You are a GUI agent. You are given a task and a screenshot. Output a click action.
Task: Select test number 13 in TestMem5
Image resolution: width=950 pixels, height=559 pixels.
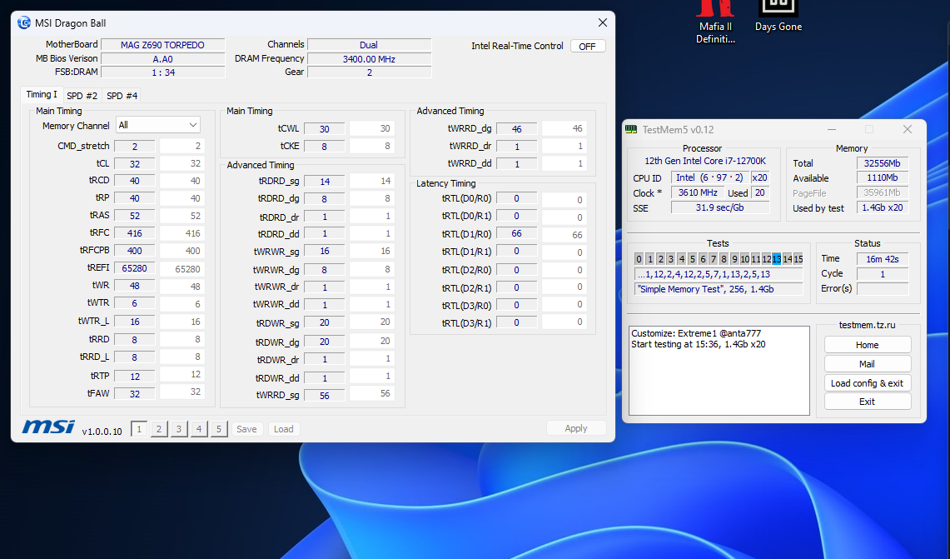(x=776, y=259)
